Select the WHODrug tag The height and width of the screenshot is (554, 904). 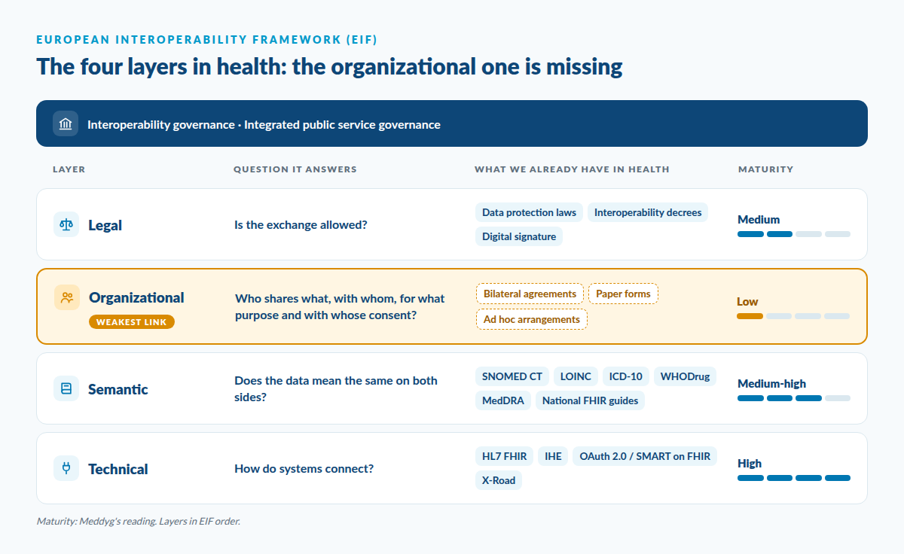(x=686, y=376)
